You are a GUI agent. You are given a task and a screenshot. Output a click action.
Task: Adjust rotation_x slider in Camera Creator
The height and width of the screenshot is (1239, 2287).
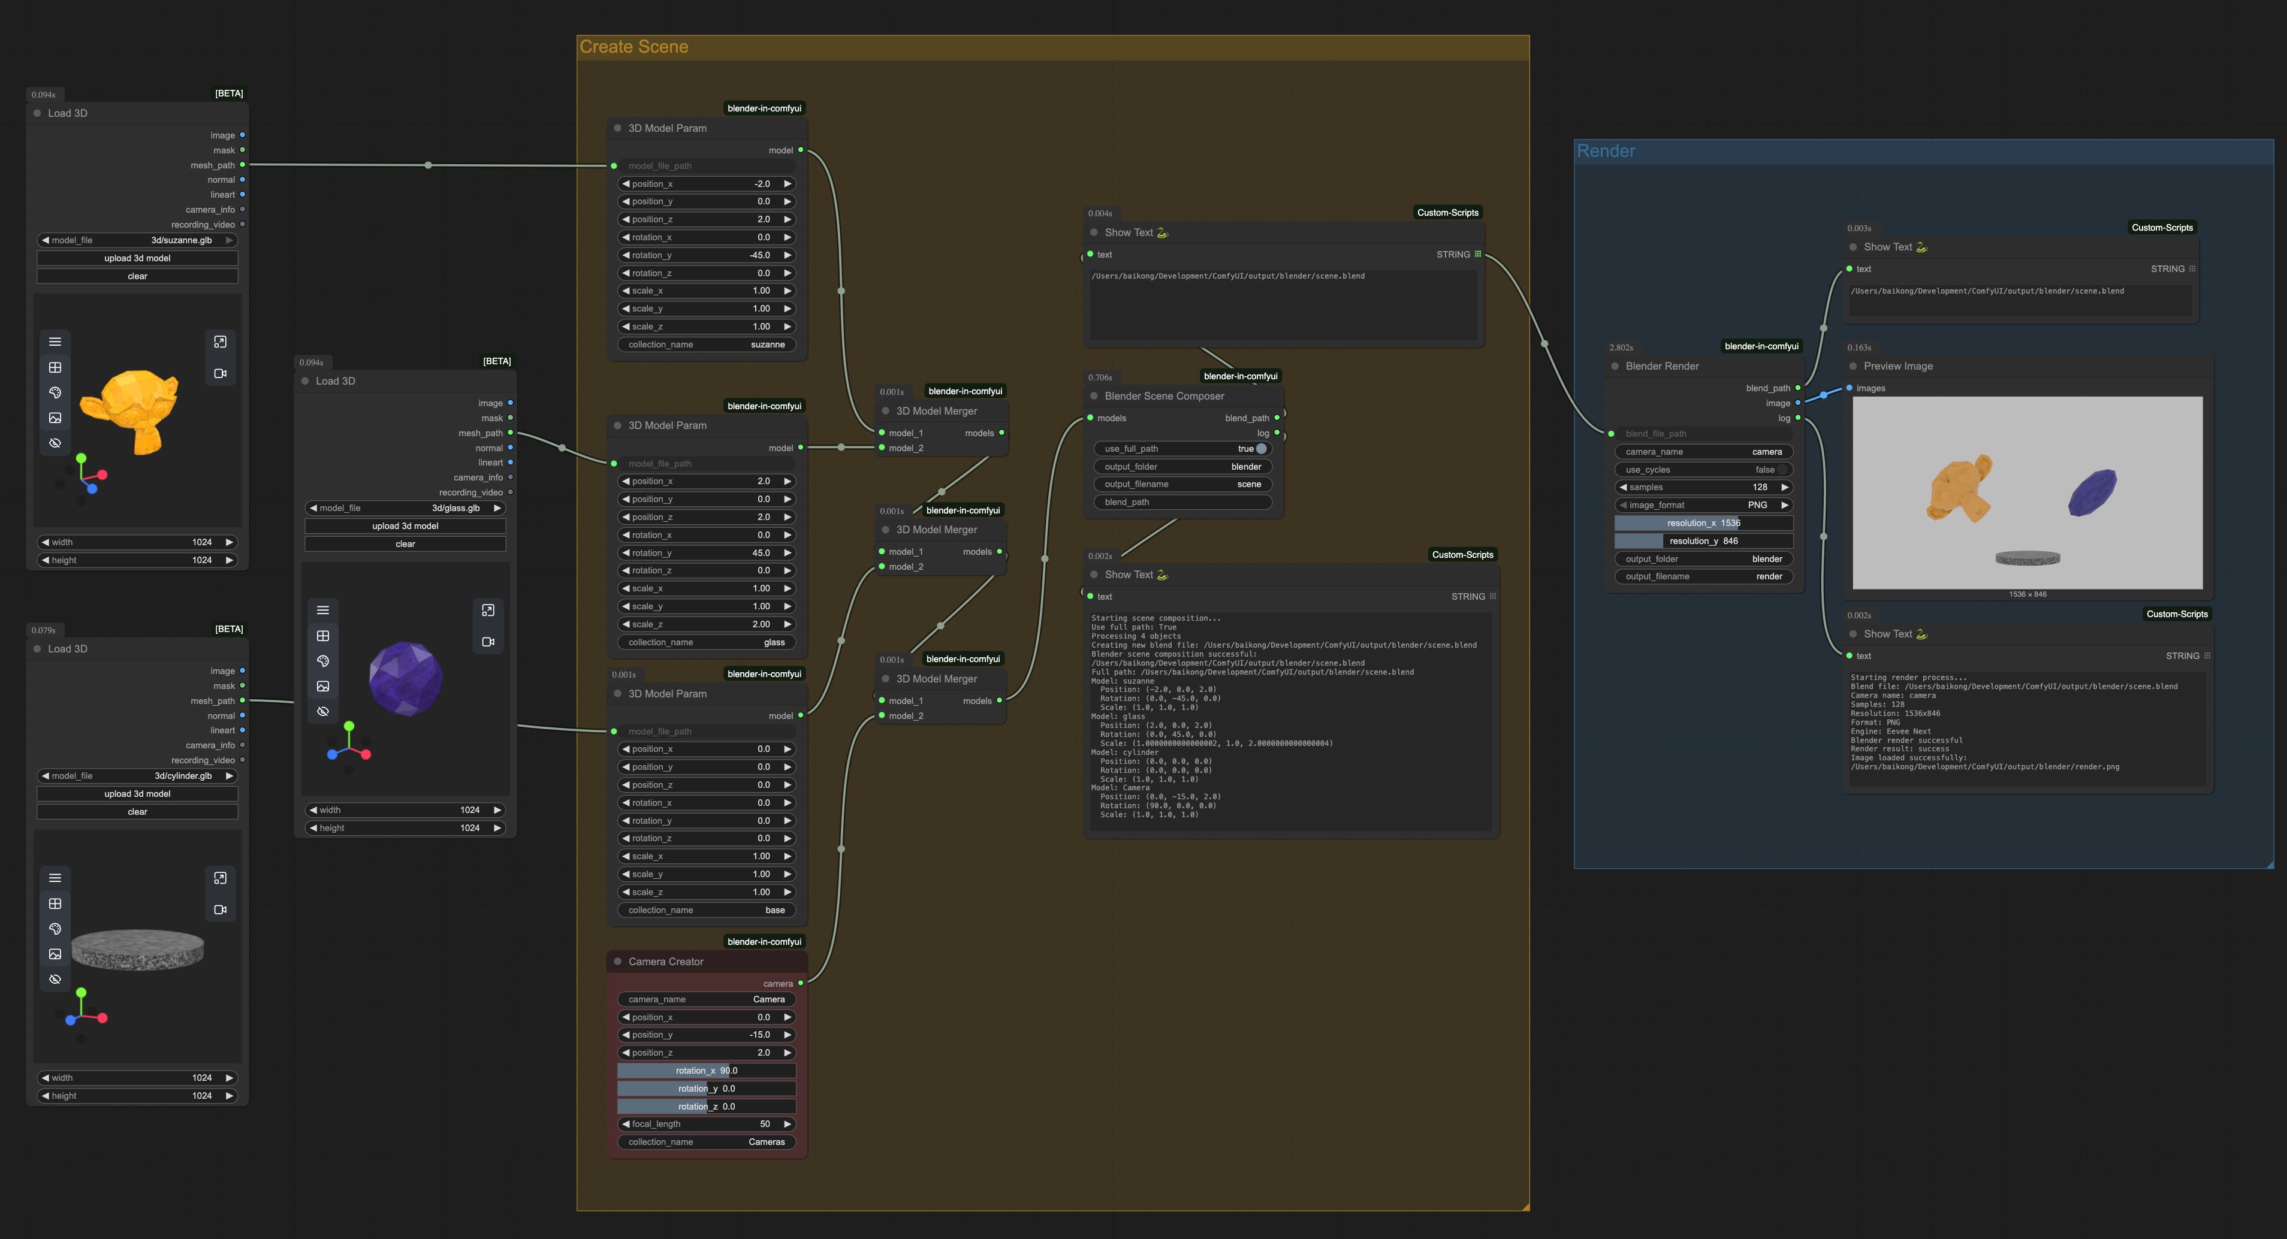(707, 1071)
